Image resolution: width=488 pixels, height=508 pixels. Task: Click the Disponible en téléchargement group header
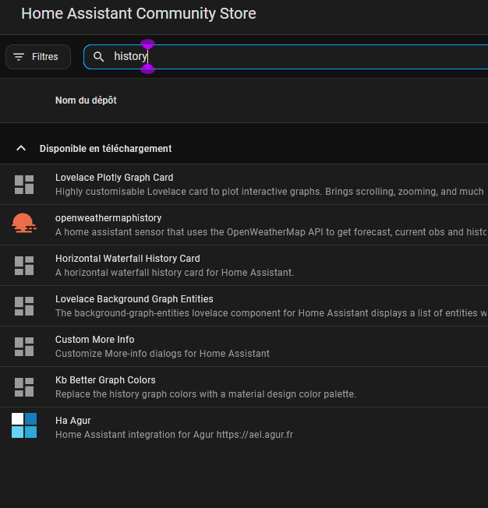tap(244, 148)
